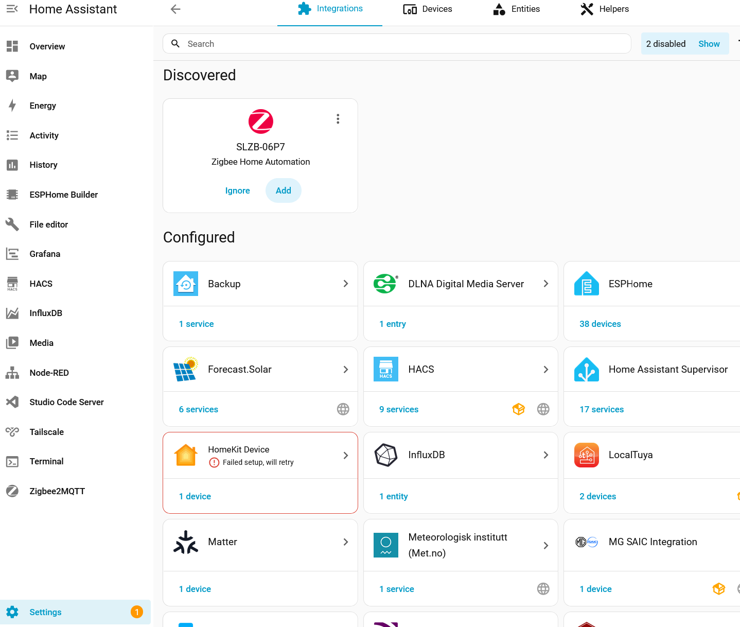This screenshot has height=627, width=740.
Task: Expand the Forecast.Solar chevron
Action: pyautogui.click(x=346, y=370)
